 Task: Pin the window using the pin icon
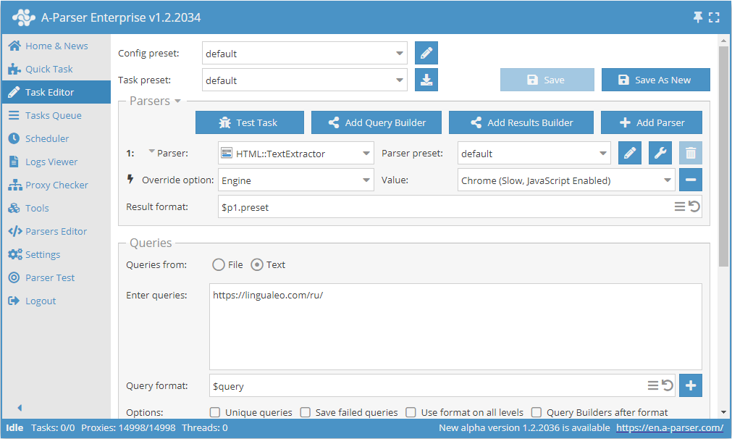[698, 17]
